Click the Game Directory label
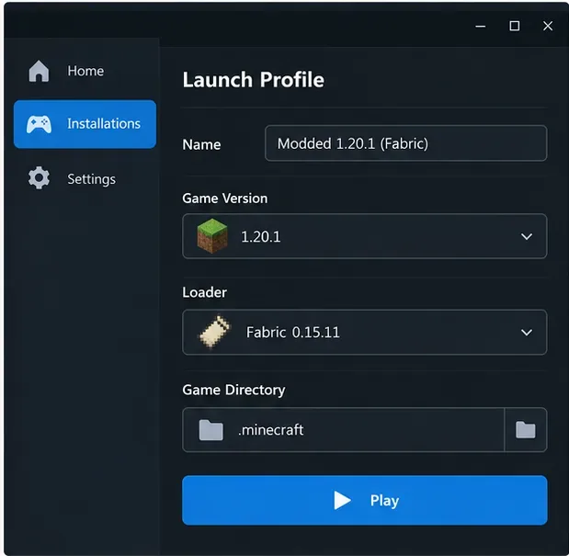The image size is (569, 556). (233, 390)
